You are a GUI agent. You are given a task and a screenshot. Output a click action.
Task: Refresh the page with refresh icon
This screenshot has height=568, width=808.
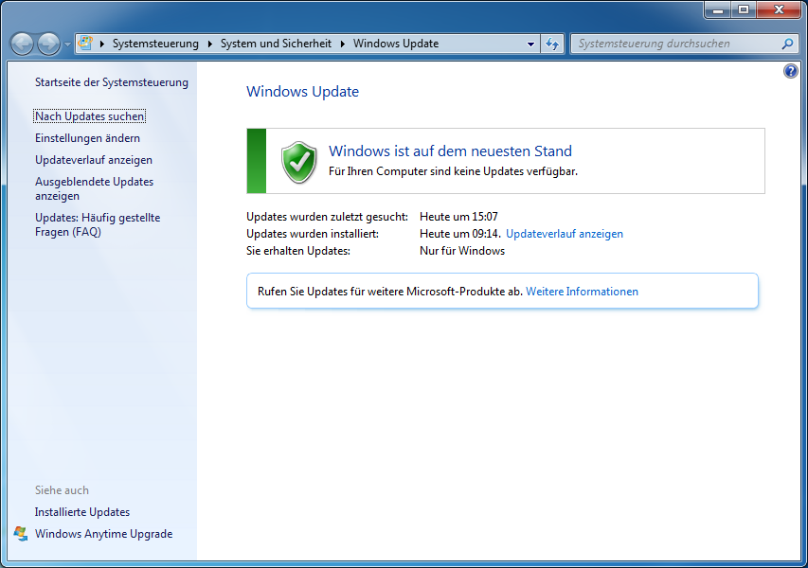[552, 44]
